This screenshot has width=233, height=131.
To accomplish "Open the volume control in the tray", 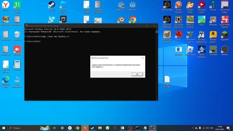I will point(207,128).
